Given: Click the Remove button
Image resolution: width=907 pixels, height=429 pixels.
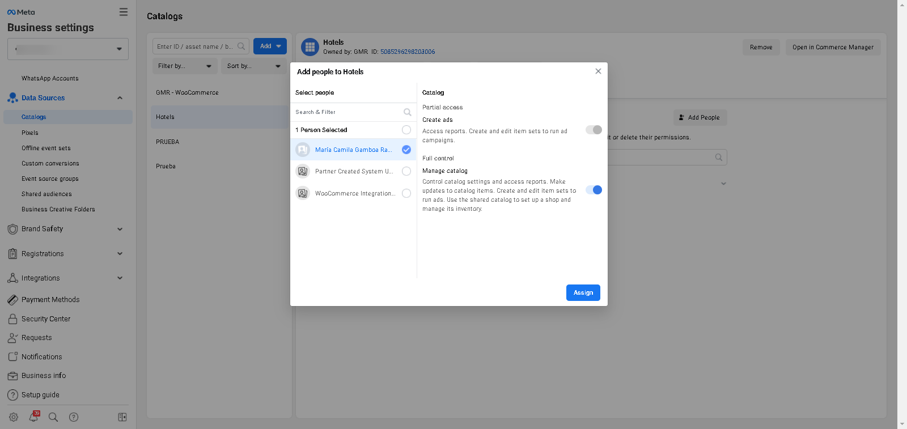Looking at the screenshot, I should pyautogui.click(x=761, y=47).
